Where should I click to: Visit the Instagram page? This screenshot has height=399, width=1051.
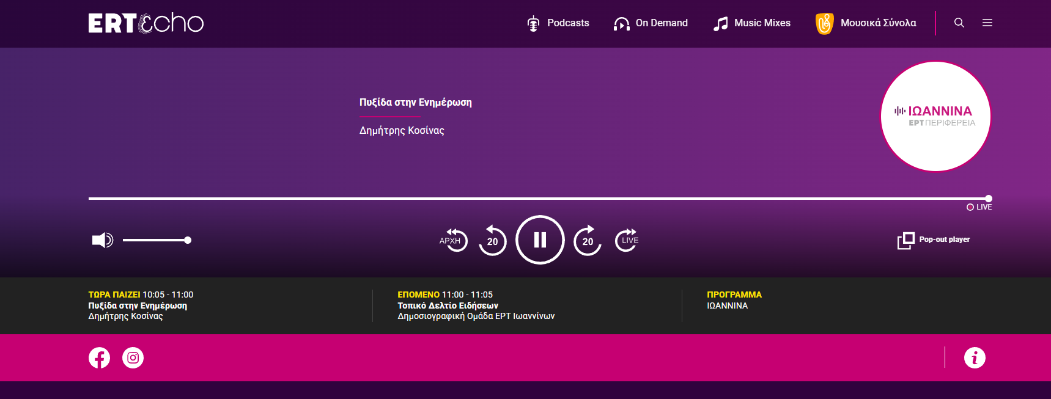133,357
